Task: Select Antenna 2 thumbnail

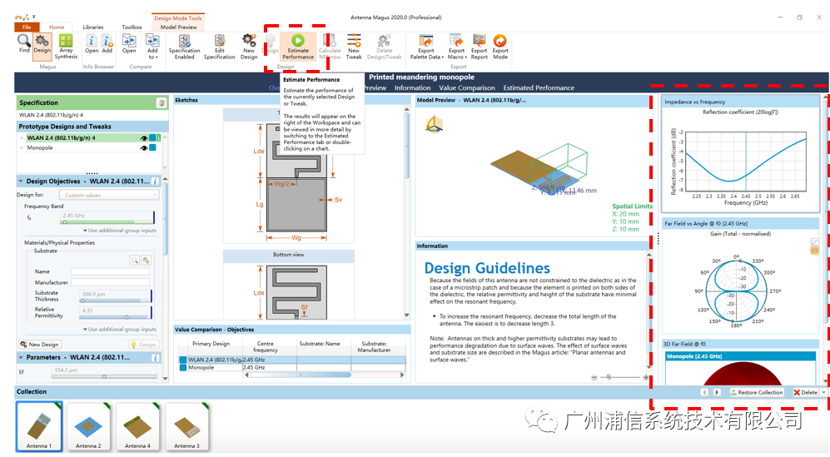Action: click(88, 426)
